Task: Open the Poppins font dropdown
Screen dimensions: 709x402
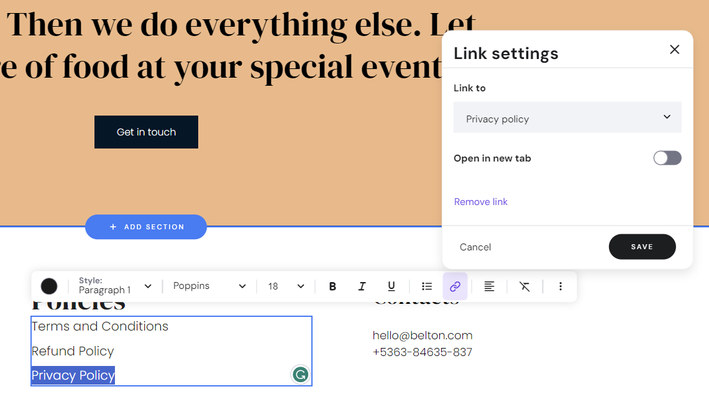Action: pyautogui.click(x=209, y=286)
